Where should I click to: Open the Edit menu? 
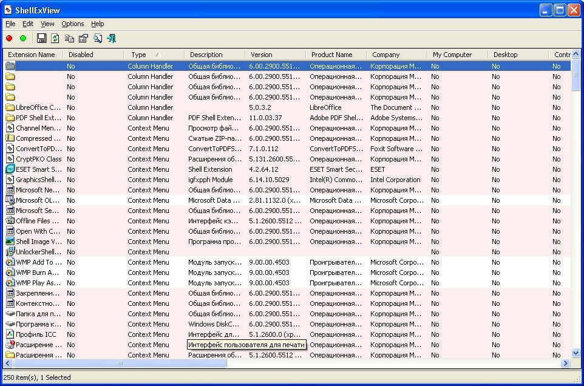pyautogui.click(x=28, y=24)
